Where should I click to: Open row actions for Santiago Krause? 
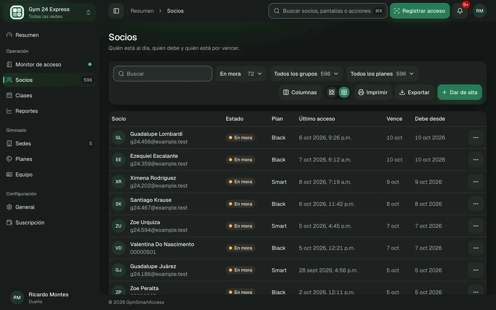(476, 204)
